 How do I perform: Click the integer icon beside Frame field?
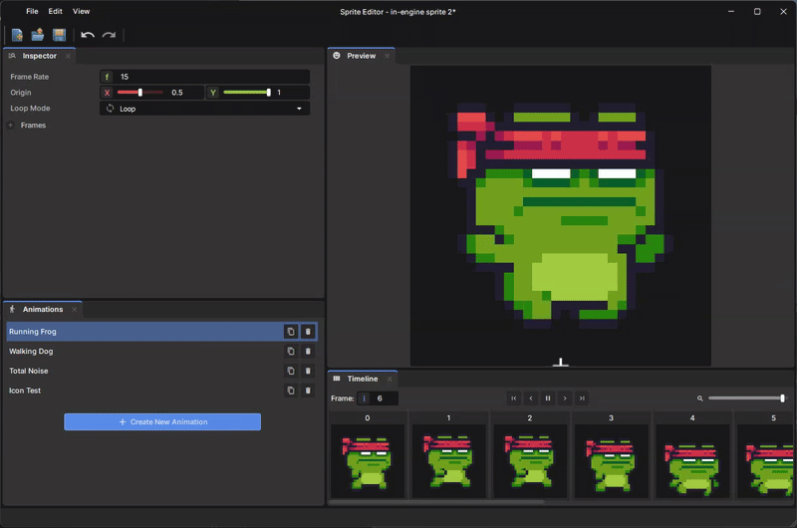(364, 398)
